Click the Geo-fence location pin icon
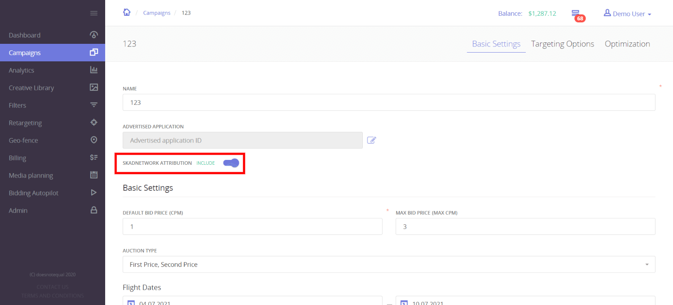Image resolution: width=673 pixels, height=305 pixels. (94, 140)
